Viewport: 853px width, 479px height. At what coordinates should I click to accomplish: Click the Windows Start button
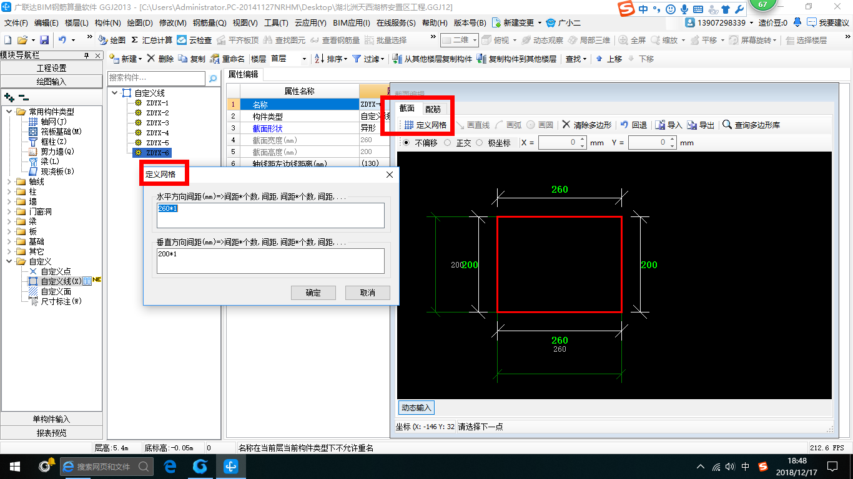[14, 466]
